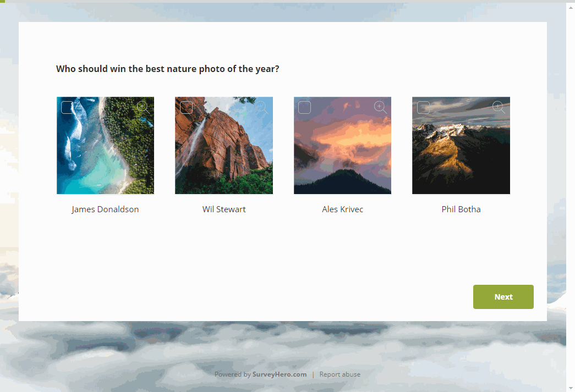The width and height of the screenshot is (575, 392).
Task: Select the aerial beach coastline thumbnail
Action: click(105, 146)
